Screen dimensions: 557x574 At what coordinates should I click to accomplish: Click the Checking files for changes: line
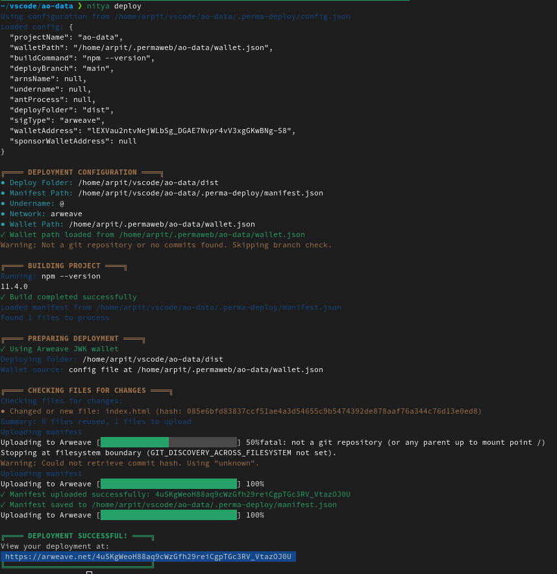(x=62, y=401)
